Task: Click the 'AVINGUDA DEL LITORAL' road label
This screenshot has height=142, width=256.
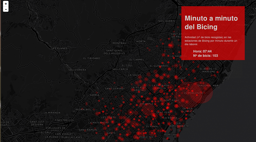Action: (x=206, y=98)
